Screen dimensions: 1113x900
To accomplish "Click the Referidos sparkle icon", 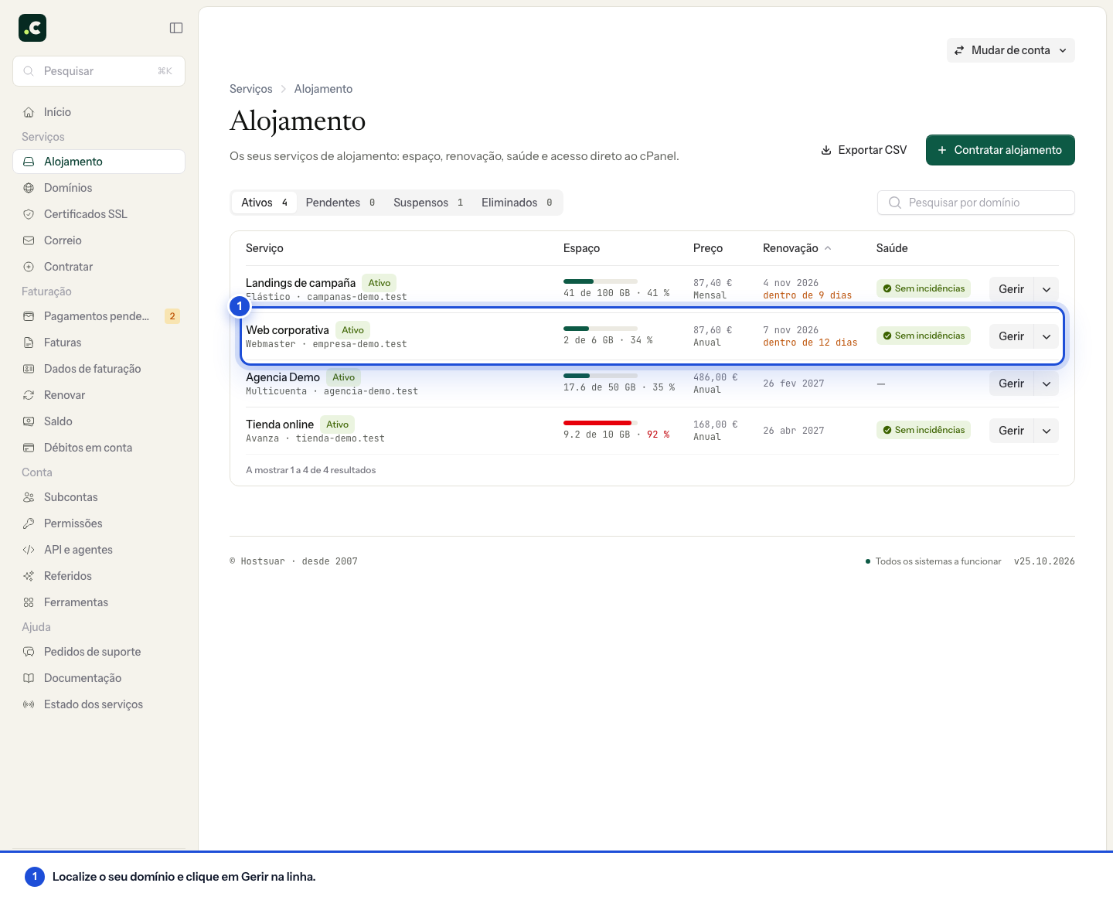I will (29, 576).
